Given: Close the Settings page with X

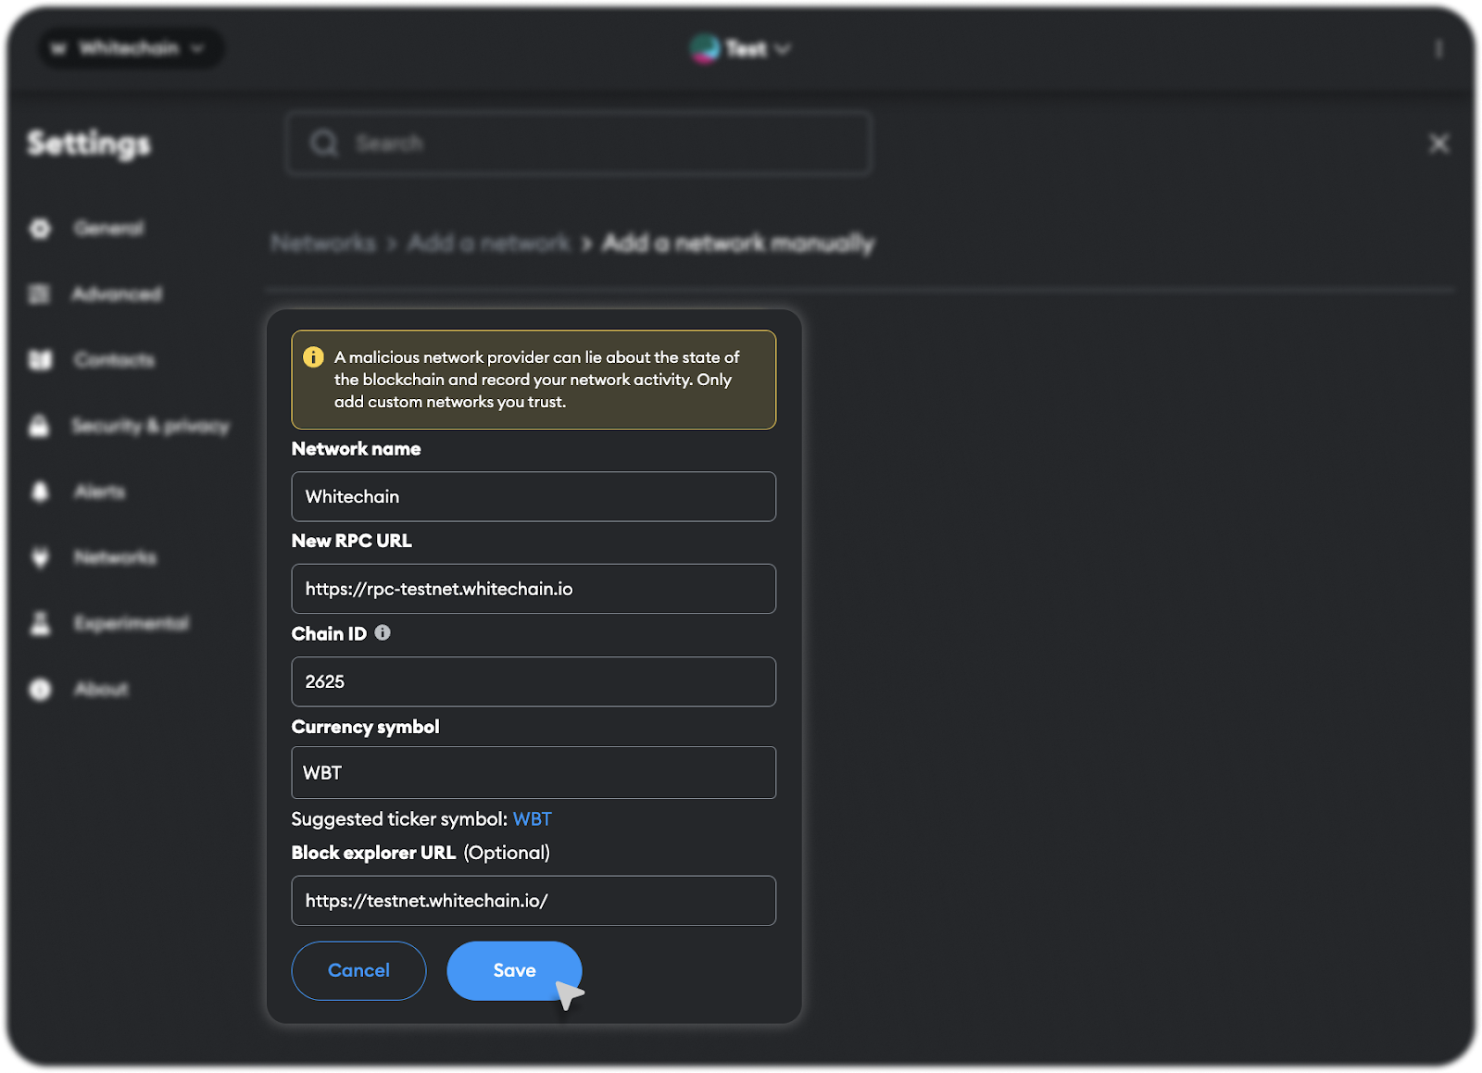Looking at the screenshot, I should (x=1438, y=143).
